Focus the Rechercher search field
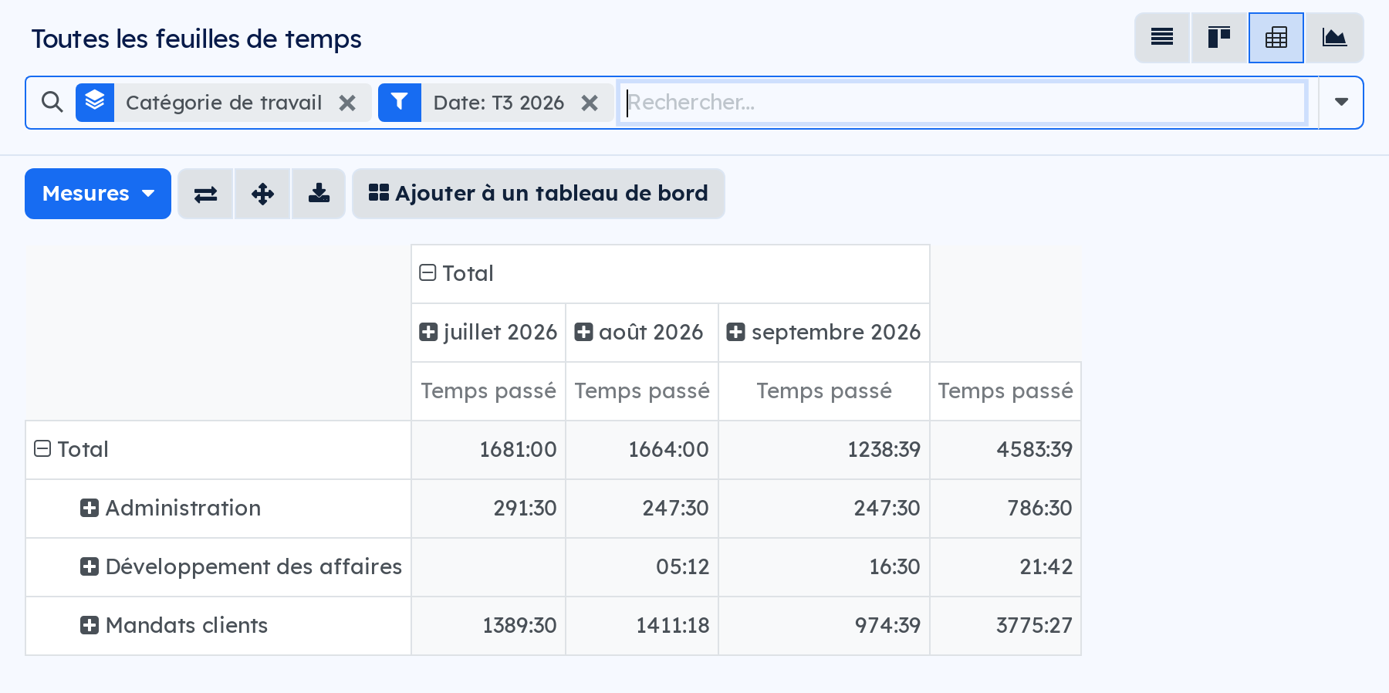 click(x=962, y=102)
